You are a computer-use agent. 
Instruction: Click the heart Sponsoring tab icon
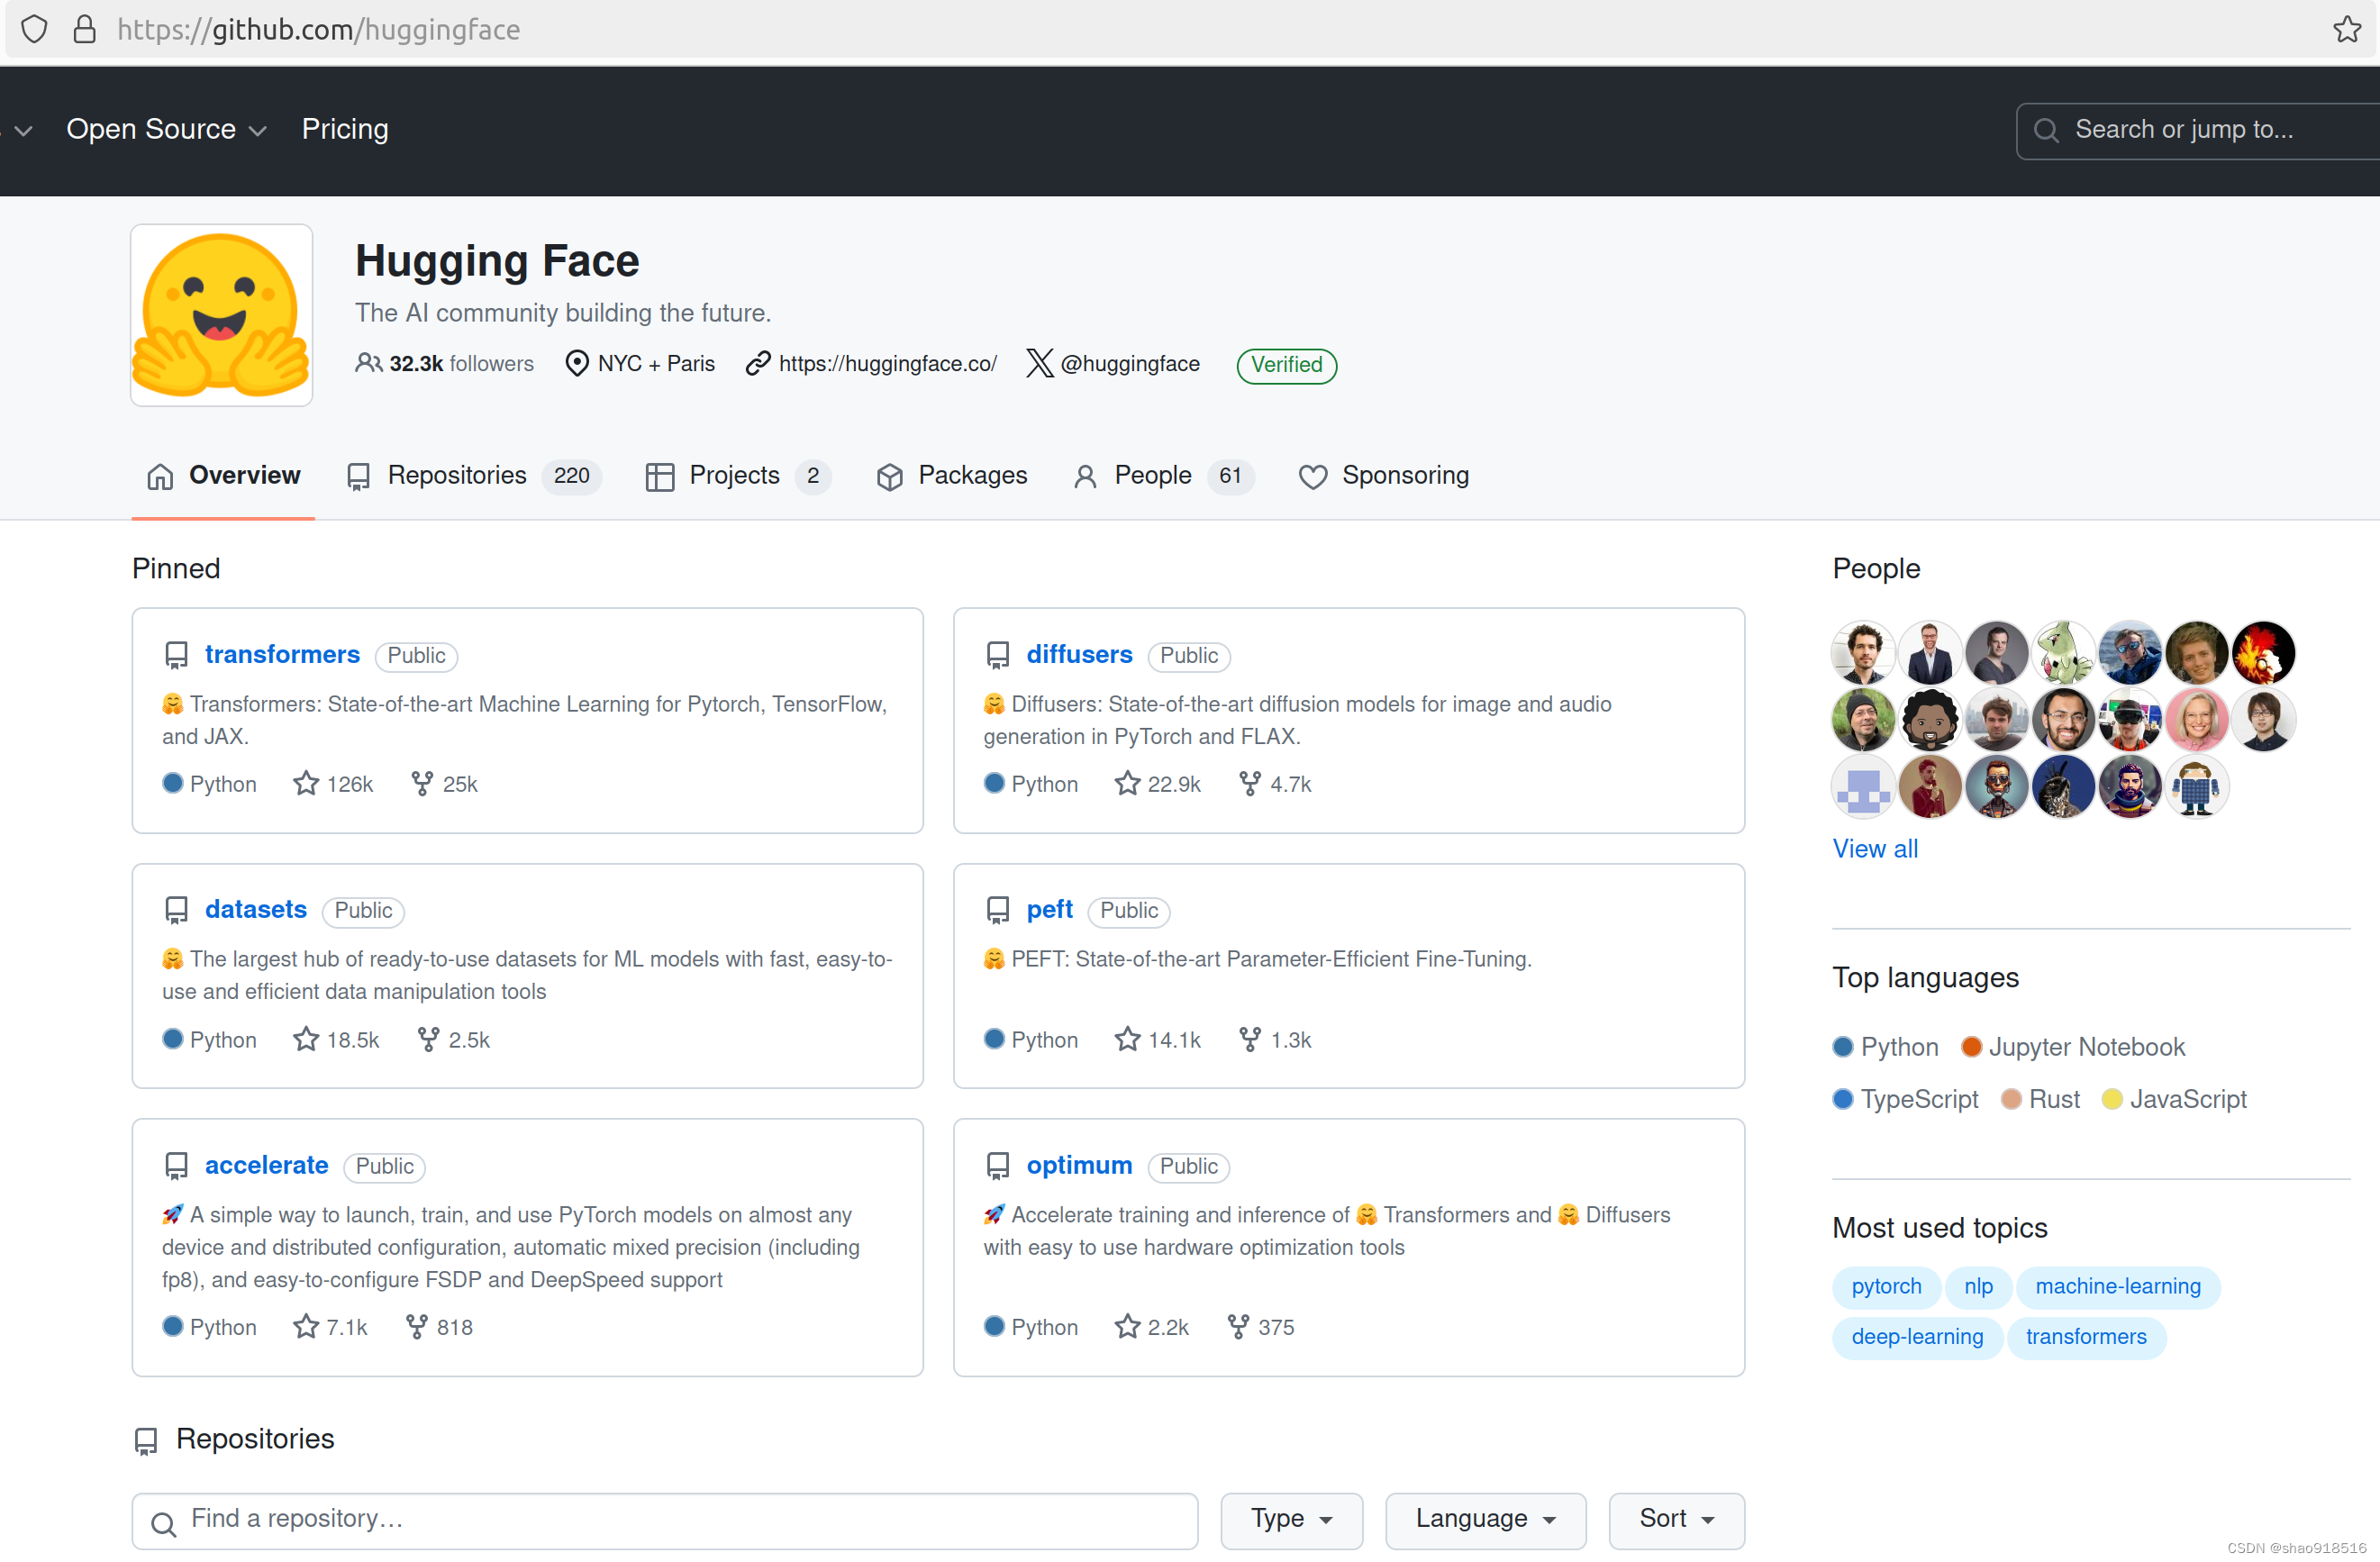point(1313,474)
